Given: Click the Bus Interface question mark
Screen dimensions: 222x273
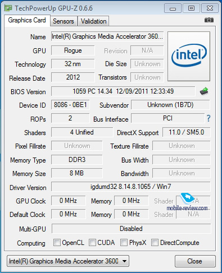Looking at the screenshot, I should (x=209, y=118).
